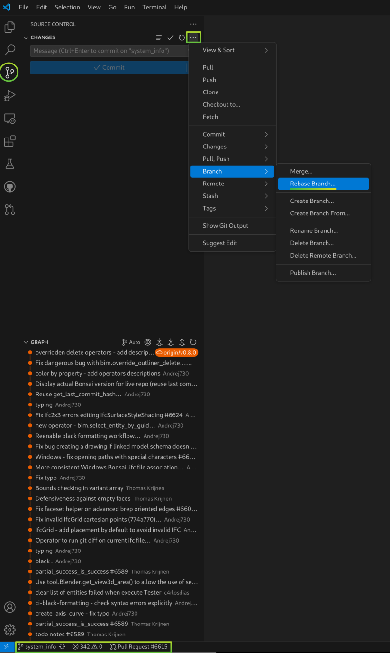The width and height of the screenshot is (390, 653).
Task: Collapse the CHANGES section
Action: [x=26, y=37]
